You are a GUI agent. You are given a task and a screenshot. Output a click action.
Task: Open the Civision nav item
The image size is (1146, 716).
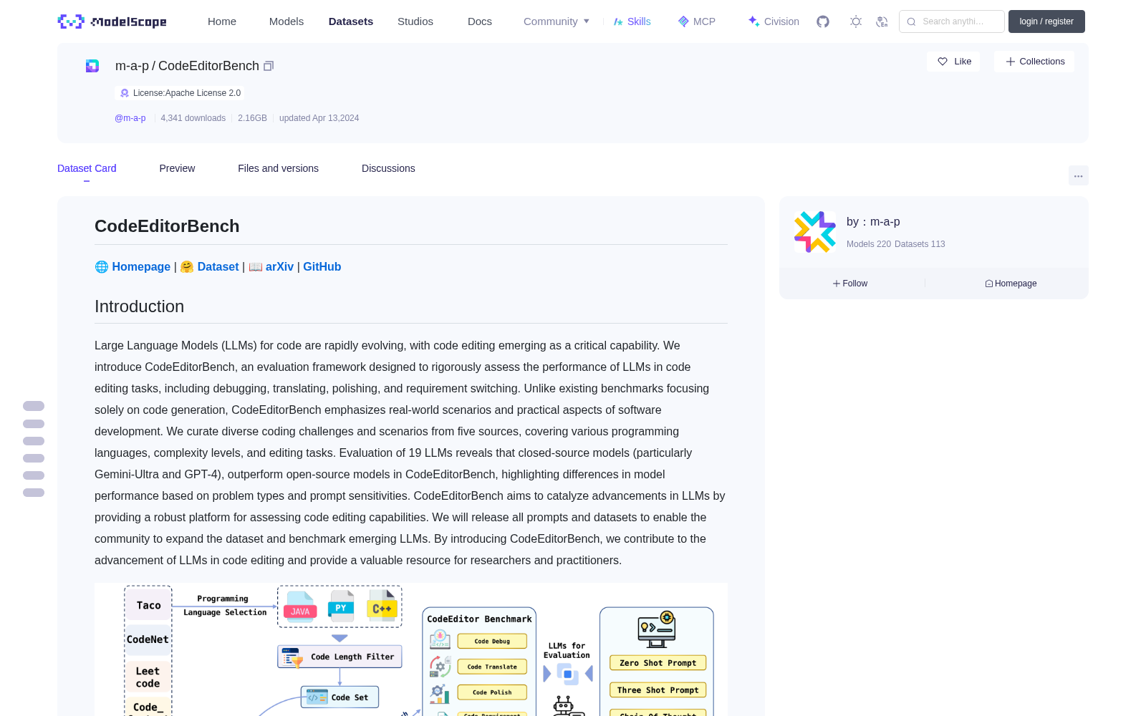click(774, 21)
